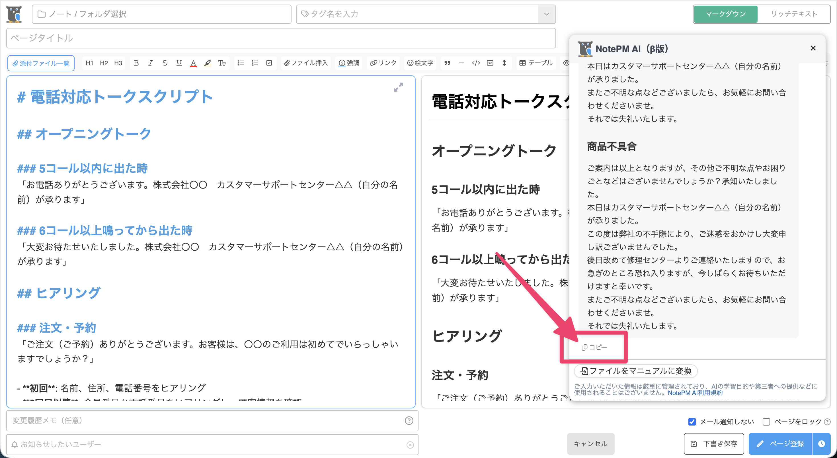Enable the ページをロック checkbox
The width and height of the screenshot is (837, 458).
(x=766, y=422)
